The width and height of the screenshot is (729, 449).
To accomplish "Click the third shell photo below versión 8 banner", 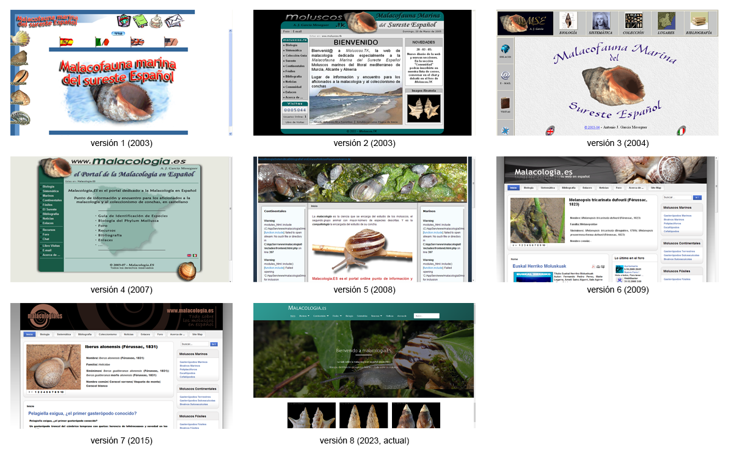I will click(x=416, y=415).
